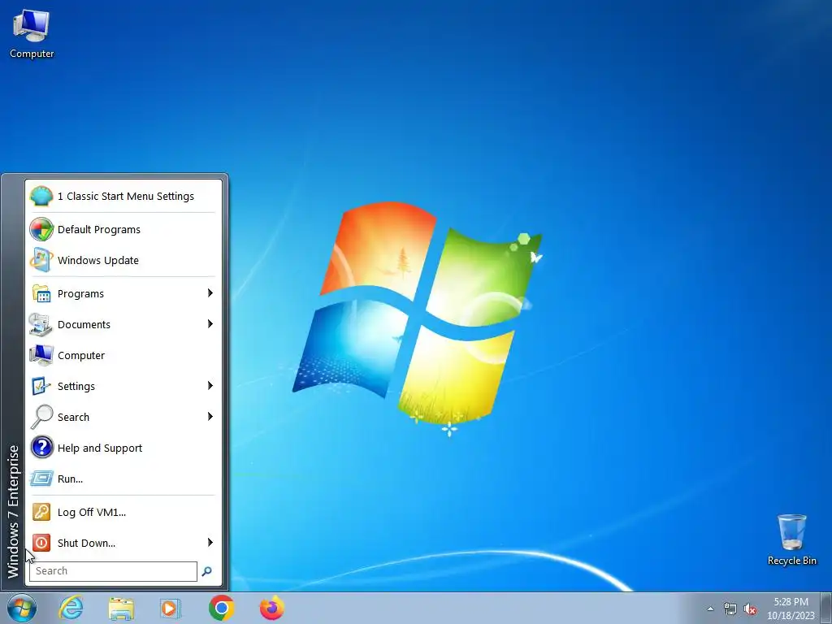Open Help and Support

(123, 448)
